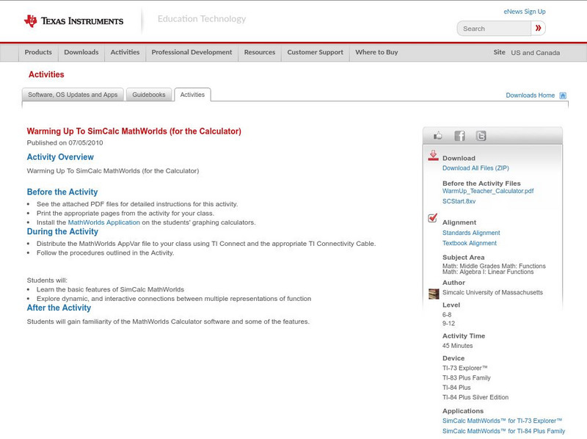This screenshot has height=439, width=587.
Task: Open the MathWorlds Application link
Action: (x=103, y=222)
